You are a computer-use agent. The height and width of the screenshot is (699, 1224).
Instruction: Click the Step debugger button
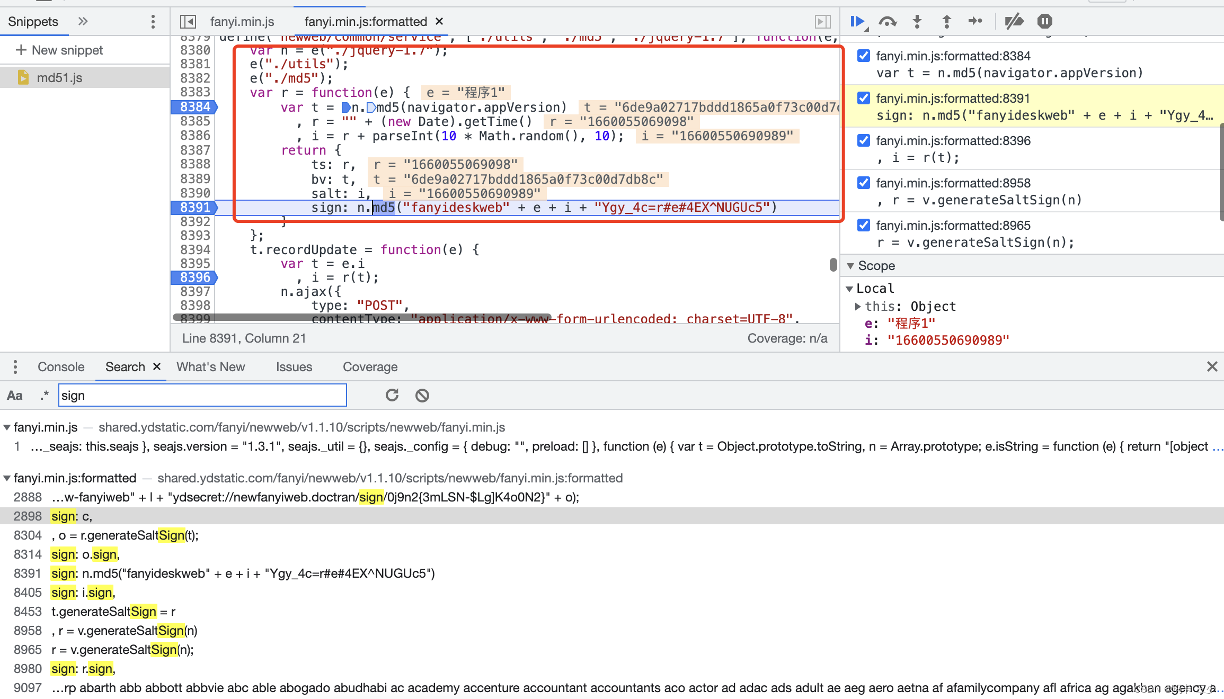975,21
